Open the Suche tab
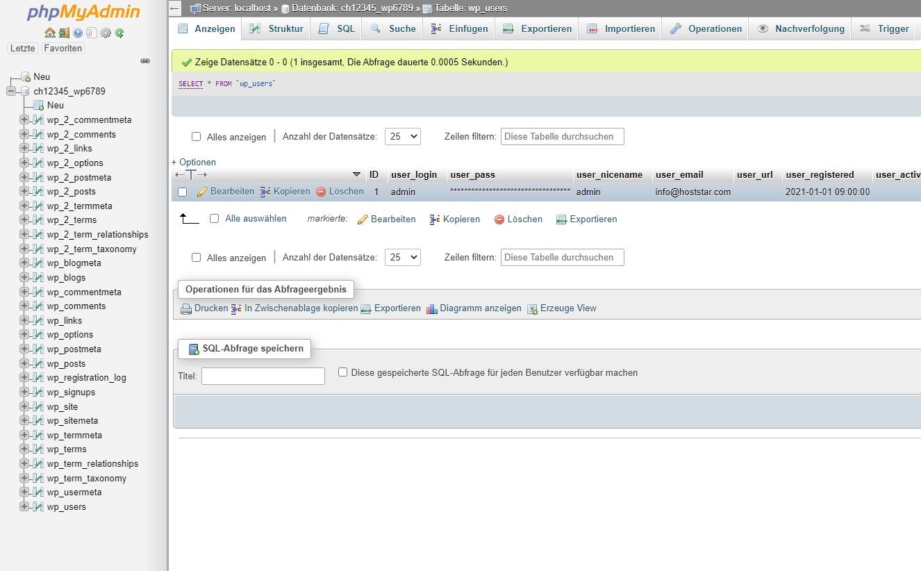Viewport: 921px width, 571px height. click(x=393, y=28)
